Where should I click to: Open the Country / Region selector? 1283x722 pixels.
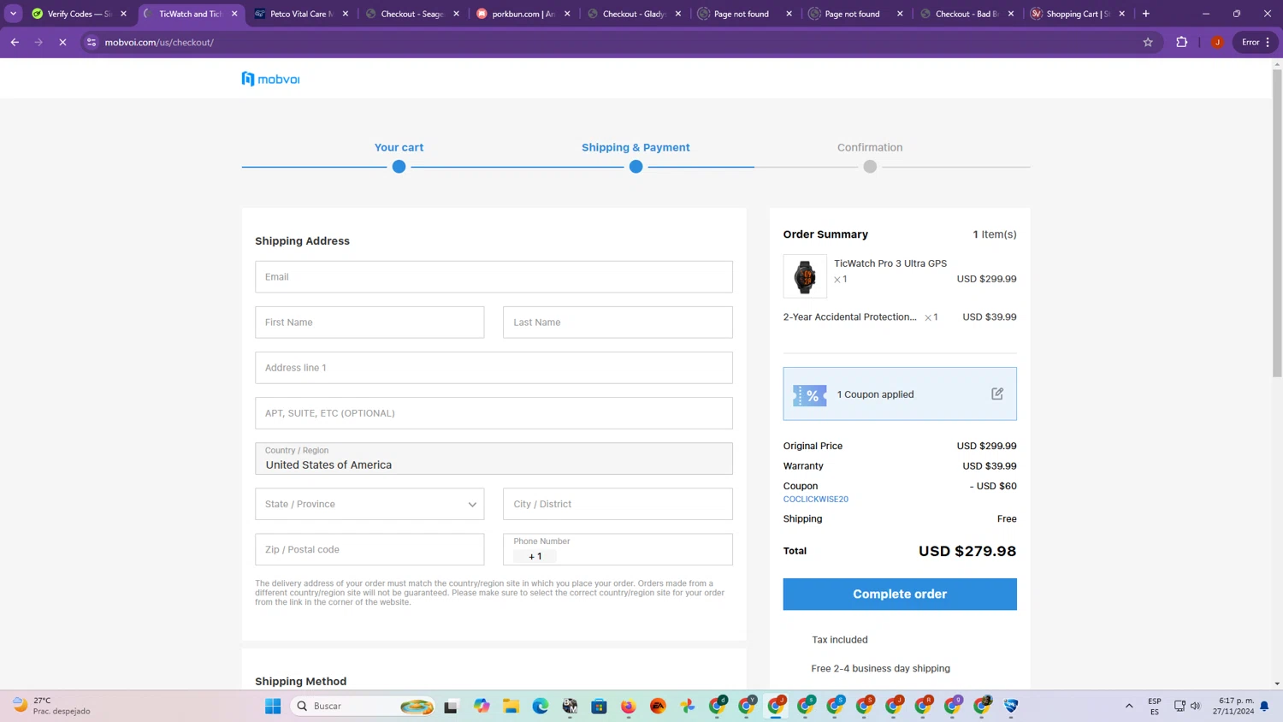tap(494, 459)
